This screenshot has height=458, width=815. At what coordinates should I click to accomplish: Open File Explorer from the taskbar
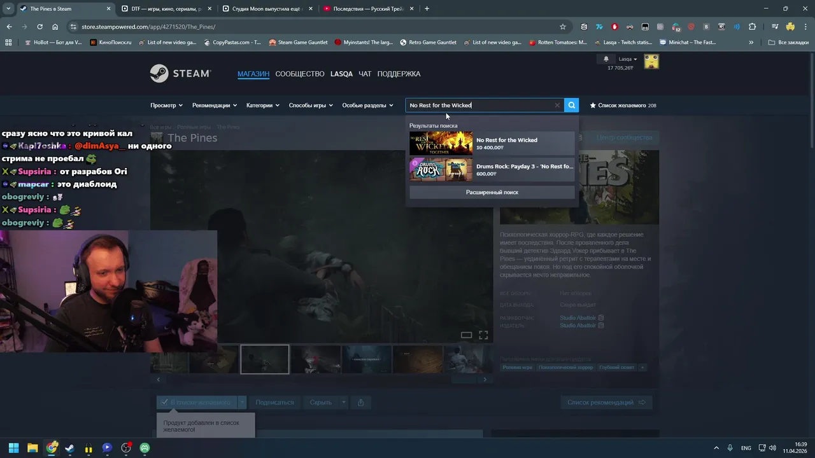[x=32, y=448]
